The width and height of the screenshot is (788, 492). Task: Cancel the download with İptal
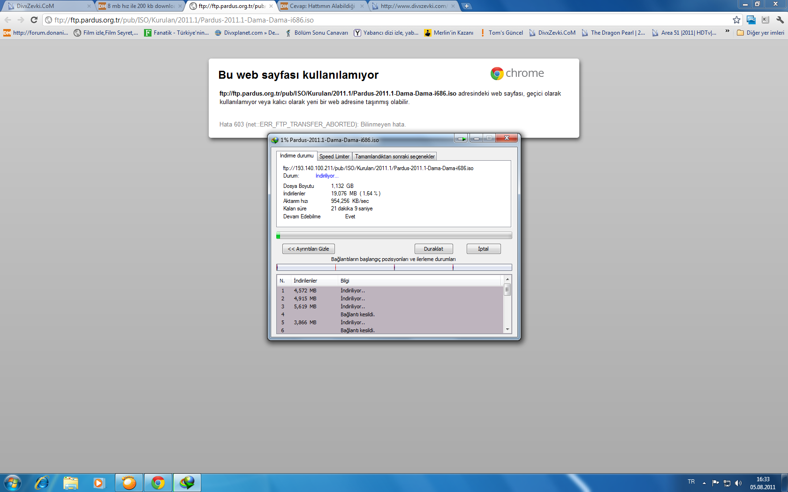coord(483,249)
